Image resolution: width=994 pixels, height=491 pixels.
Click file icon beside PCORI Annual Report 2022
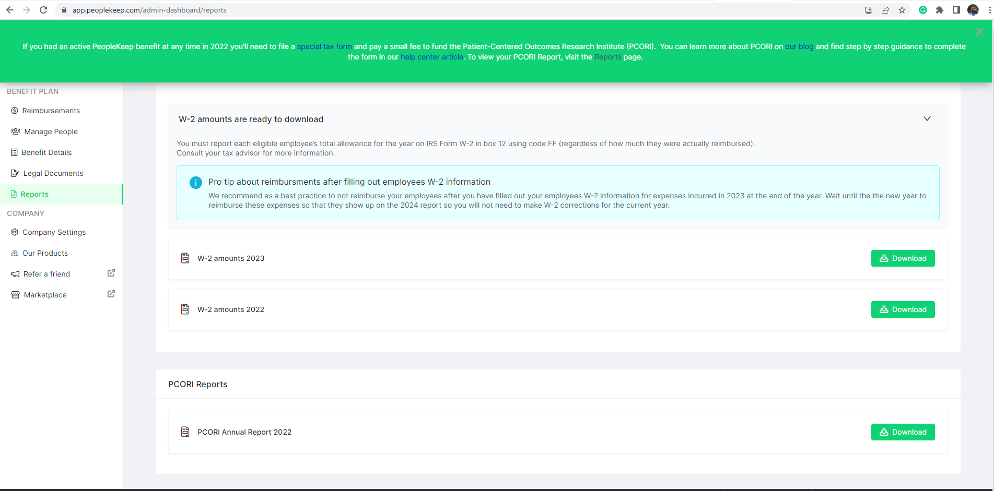point(185,432)
